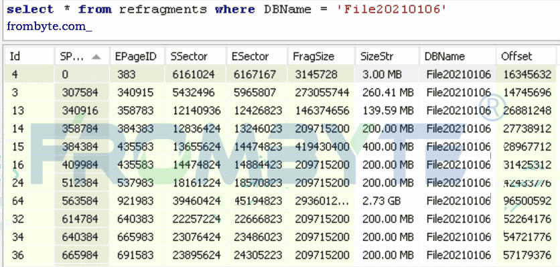Select the SSector column header
The height and width of the screenshot is (267, 560).
pyautogui.click(x=196, y=56)
